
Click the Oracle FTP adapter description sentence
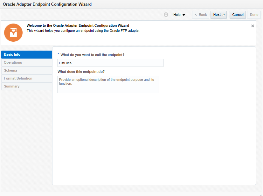point(83,31)
